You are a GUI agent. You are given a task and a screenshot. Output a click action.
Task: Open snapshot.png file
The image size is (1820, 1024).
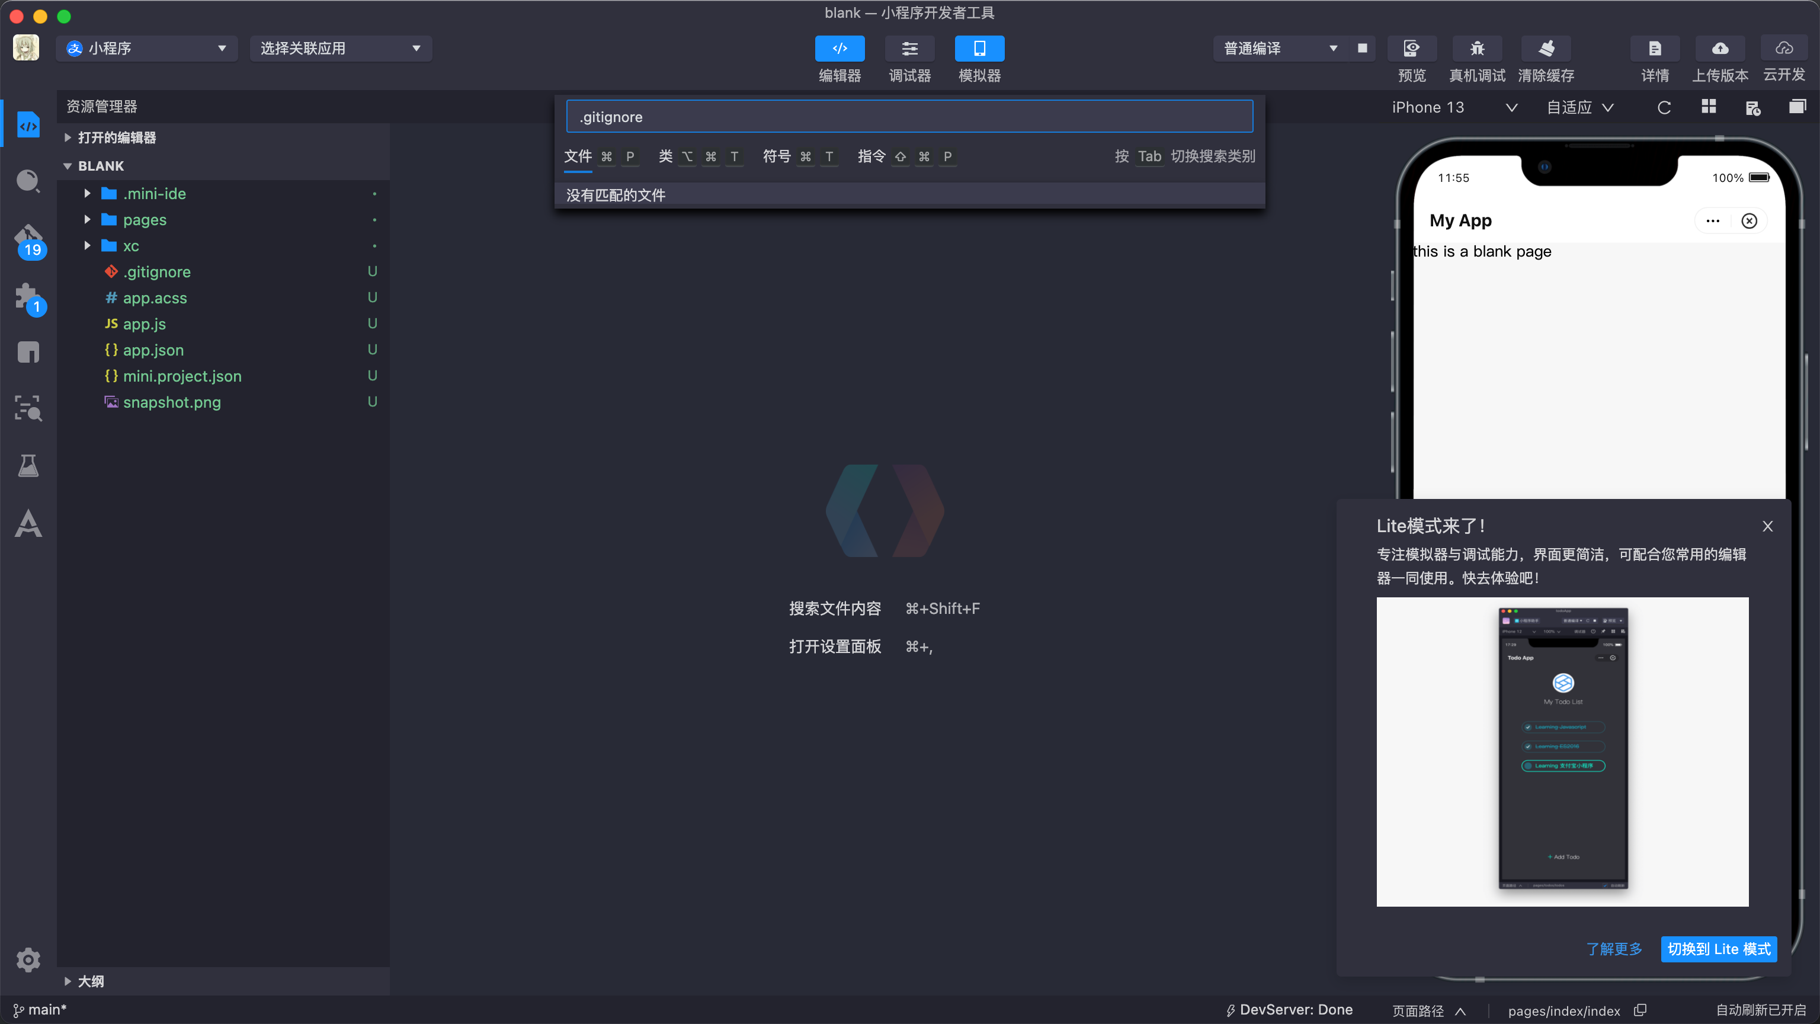point(223,402)
